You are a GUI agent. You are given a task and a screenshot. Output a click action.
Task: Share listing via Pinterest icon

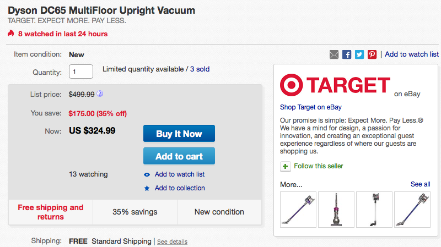point(372,54)
